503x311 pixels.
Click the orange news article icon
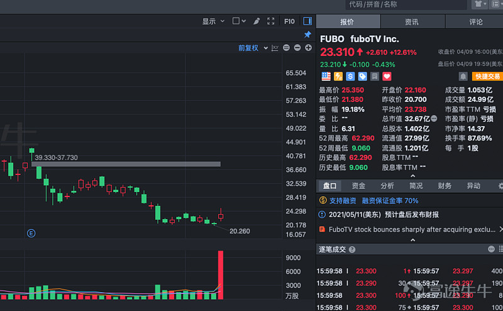point(322,229)
